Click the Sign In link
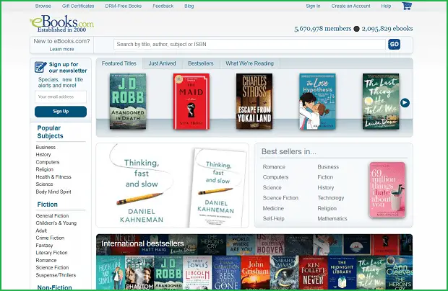Screen dimensions: 448x291 tap(313, 6)
